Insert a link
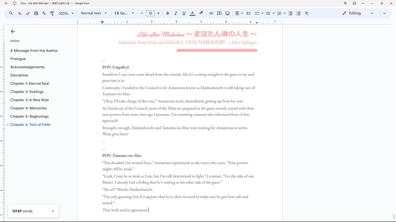 click(211, 13)
